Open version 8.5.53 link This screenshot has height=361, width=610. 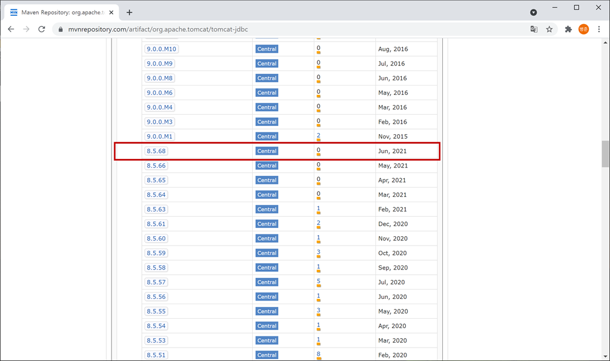coord(156,340)
